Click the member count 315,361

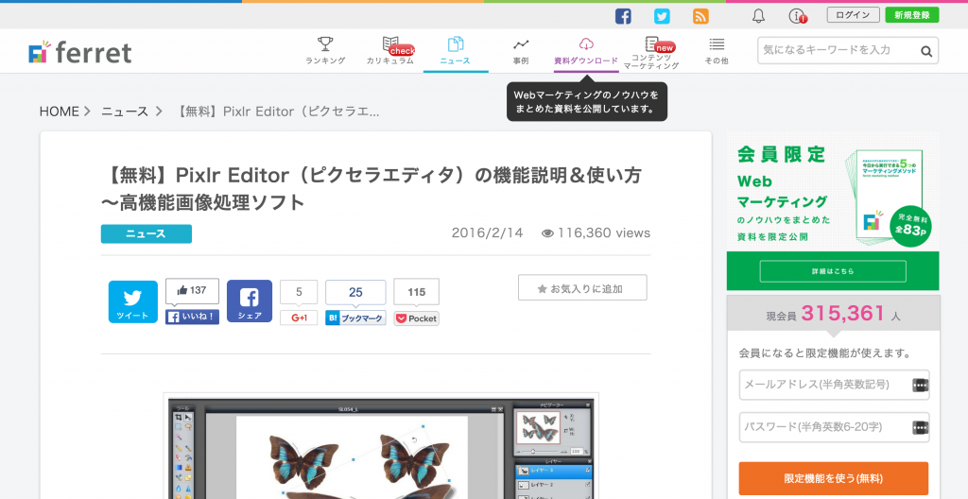(x=842, y=314)
